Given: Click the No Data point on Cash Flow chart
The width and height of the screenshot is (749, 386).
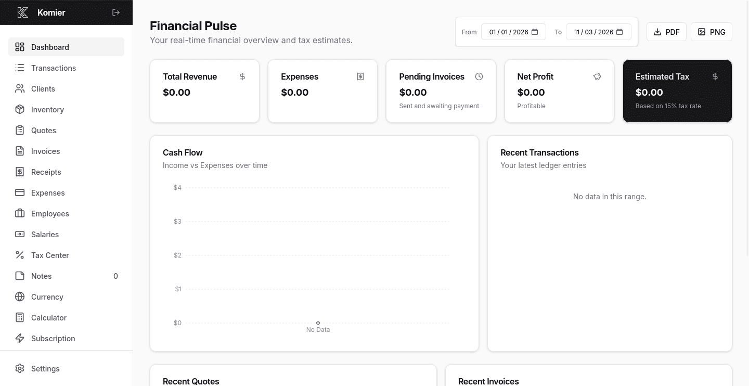Looking at the screenshot, I should [x=318, y=323].
